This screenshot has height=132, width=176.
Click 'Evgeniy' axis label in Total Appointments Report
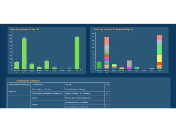(32, 71)
